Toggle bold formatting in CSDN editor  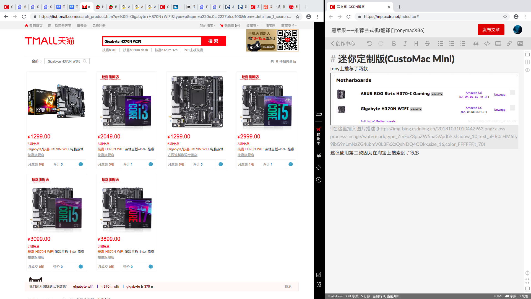click(394, 43)
